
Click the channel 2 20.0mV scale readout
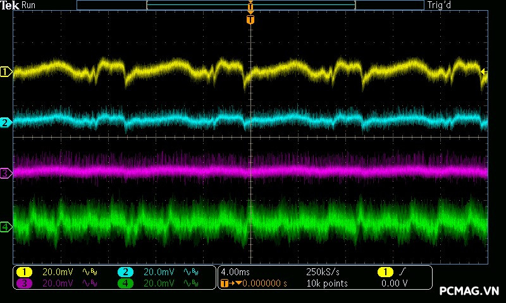158,271
